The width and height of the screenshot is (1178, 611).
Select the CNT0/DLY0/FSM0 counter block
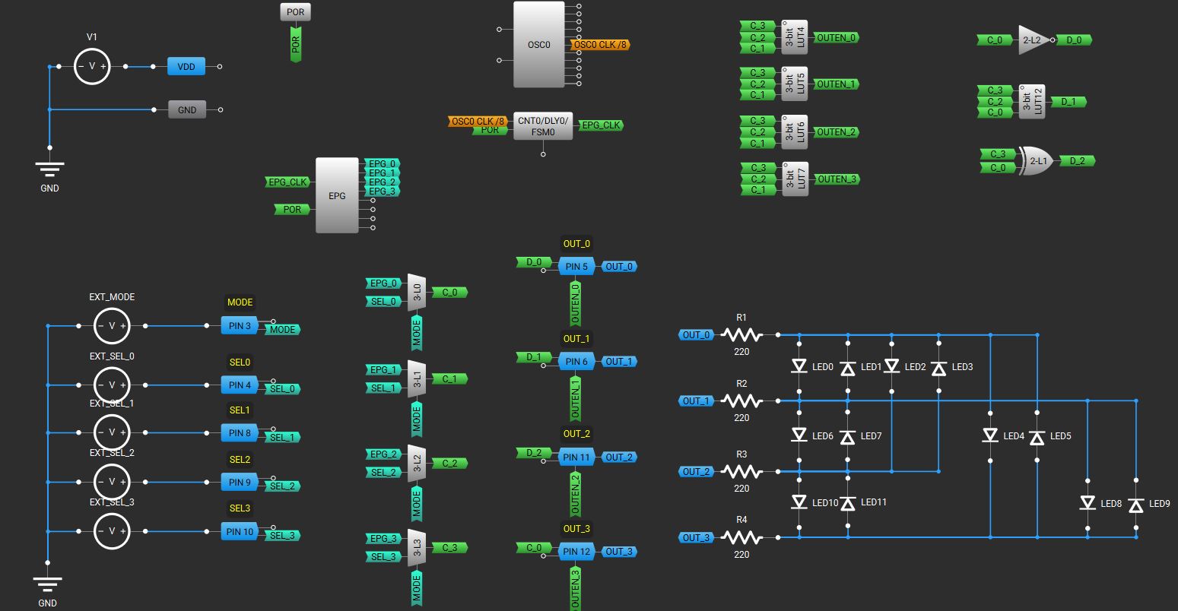click(543, 126)
